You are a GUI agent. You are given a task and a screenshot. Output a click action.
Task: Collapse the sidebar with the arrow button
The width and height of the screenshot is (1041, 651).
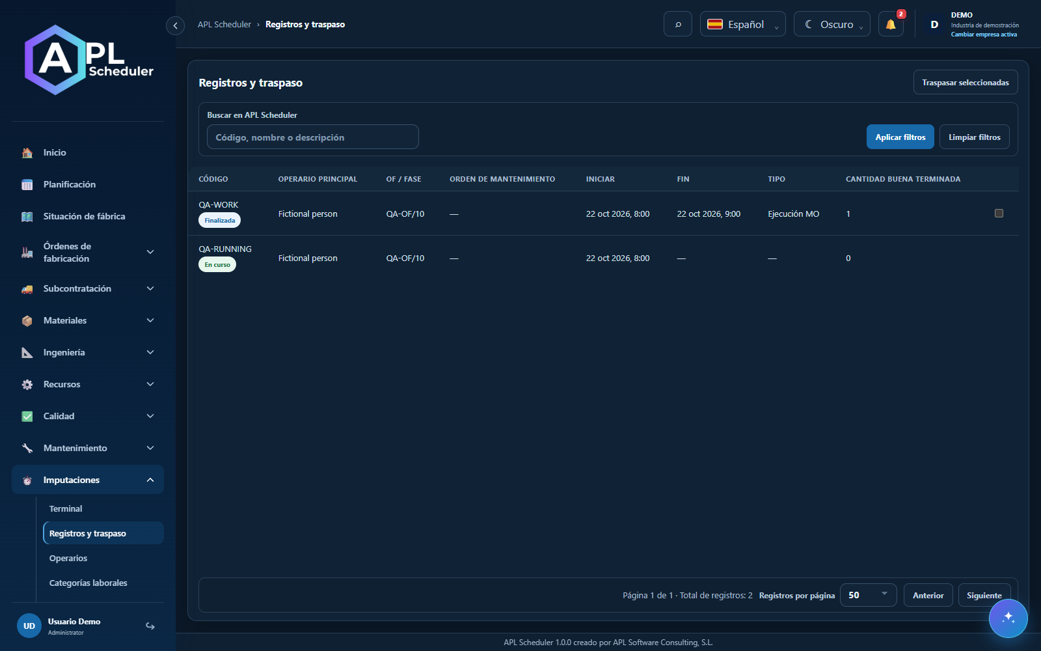175,25
